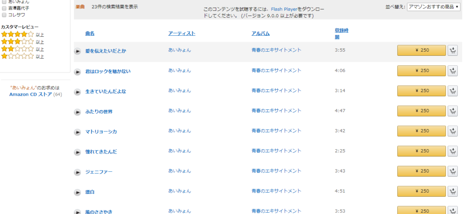
Task: Sort by アーティスト column header
Action: point(182,34)
